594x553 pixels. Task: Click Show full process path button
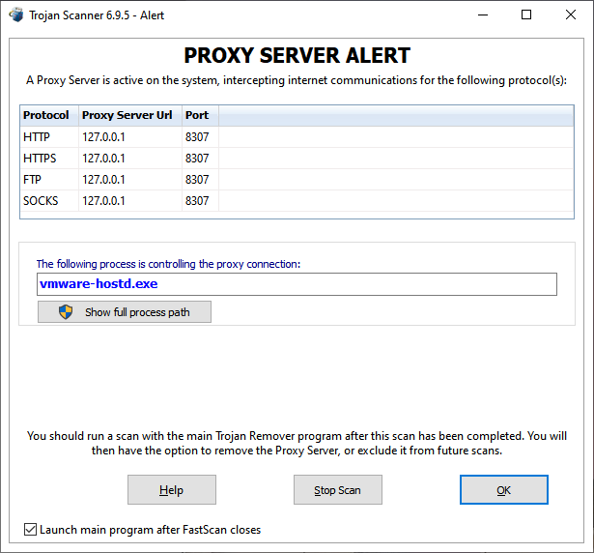(x=125, y=312)
